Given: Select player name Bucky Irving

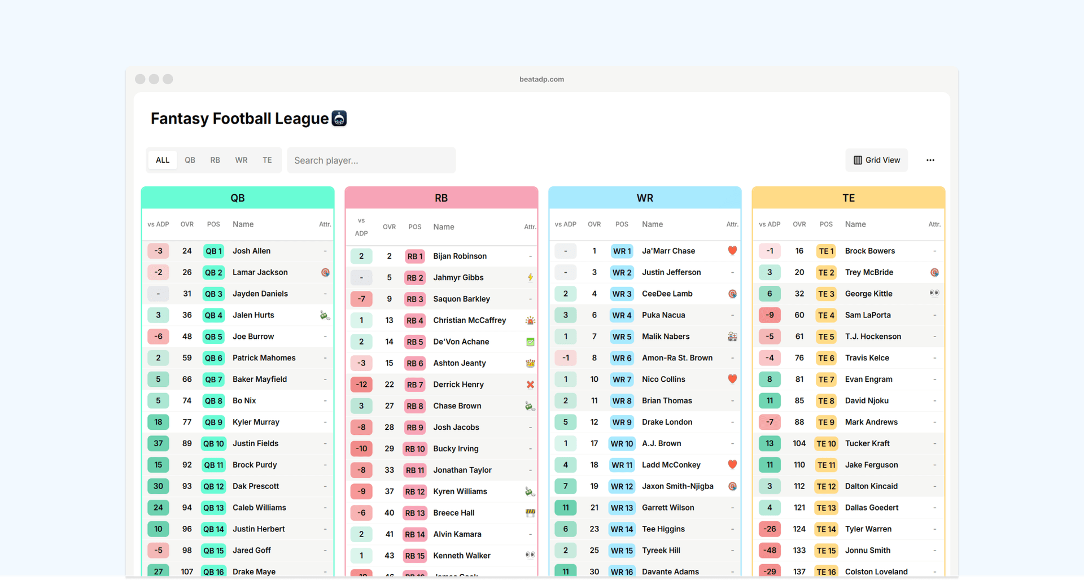Looking at the screenshot, I should 456,448.
